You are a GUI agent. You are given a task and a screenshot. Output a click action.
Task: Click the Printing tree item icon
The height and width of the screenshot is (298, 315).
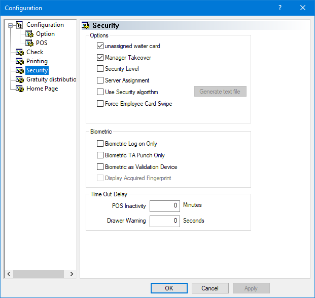(20, 61)
